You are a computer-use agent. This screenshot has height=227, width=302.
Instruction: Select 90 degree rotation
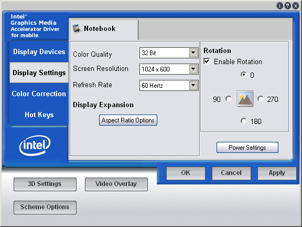pyautogui.click(x=229, y=99)
